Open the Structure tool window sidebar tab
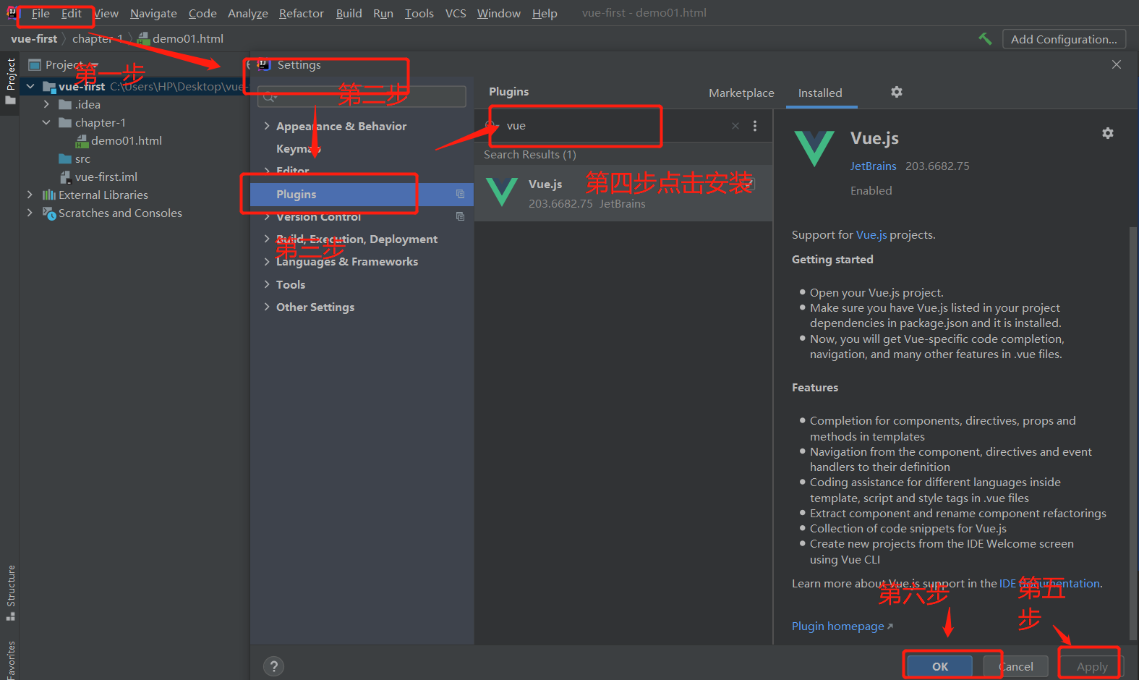 pyautogui.click(x=10, y=593)
